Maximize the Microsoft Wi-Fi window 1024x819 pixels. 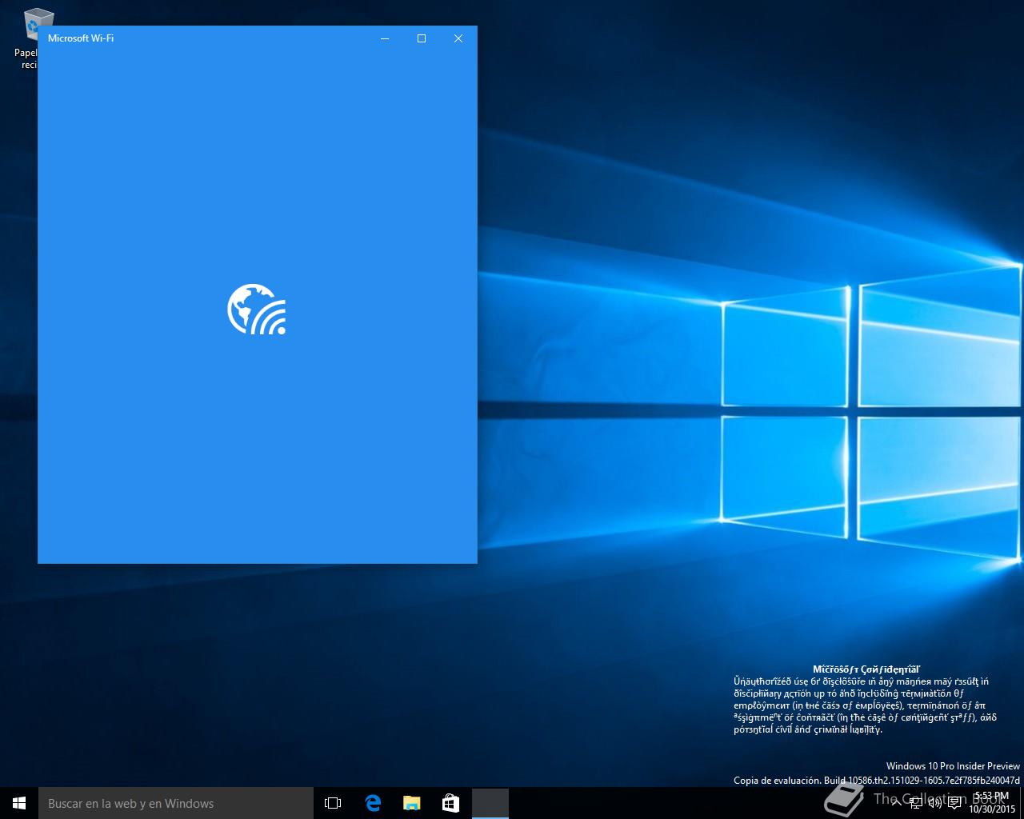[x=422, y=38]
